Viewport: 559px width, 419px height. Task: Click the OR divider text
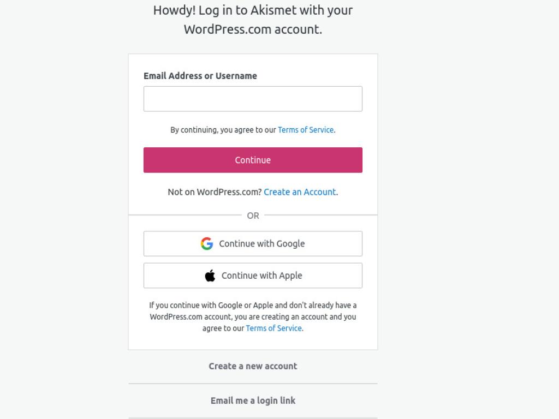(x=253, y=216)
